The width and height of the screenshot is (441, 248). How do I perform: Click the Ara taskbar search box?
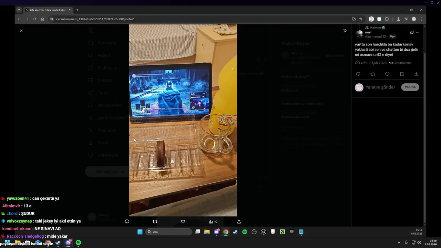coord(169,232)
